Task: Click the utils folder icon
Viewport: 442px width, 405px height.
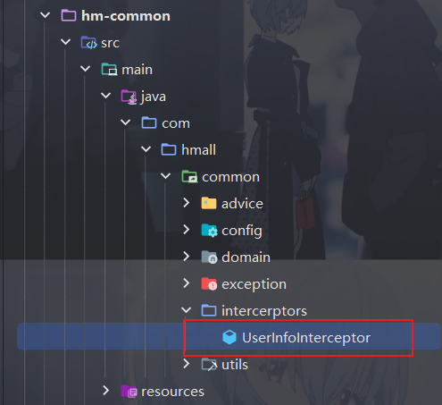Action: [x=209, y=365]
